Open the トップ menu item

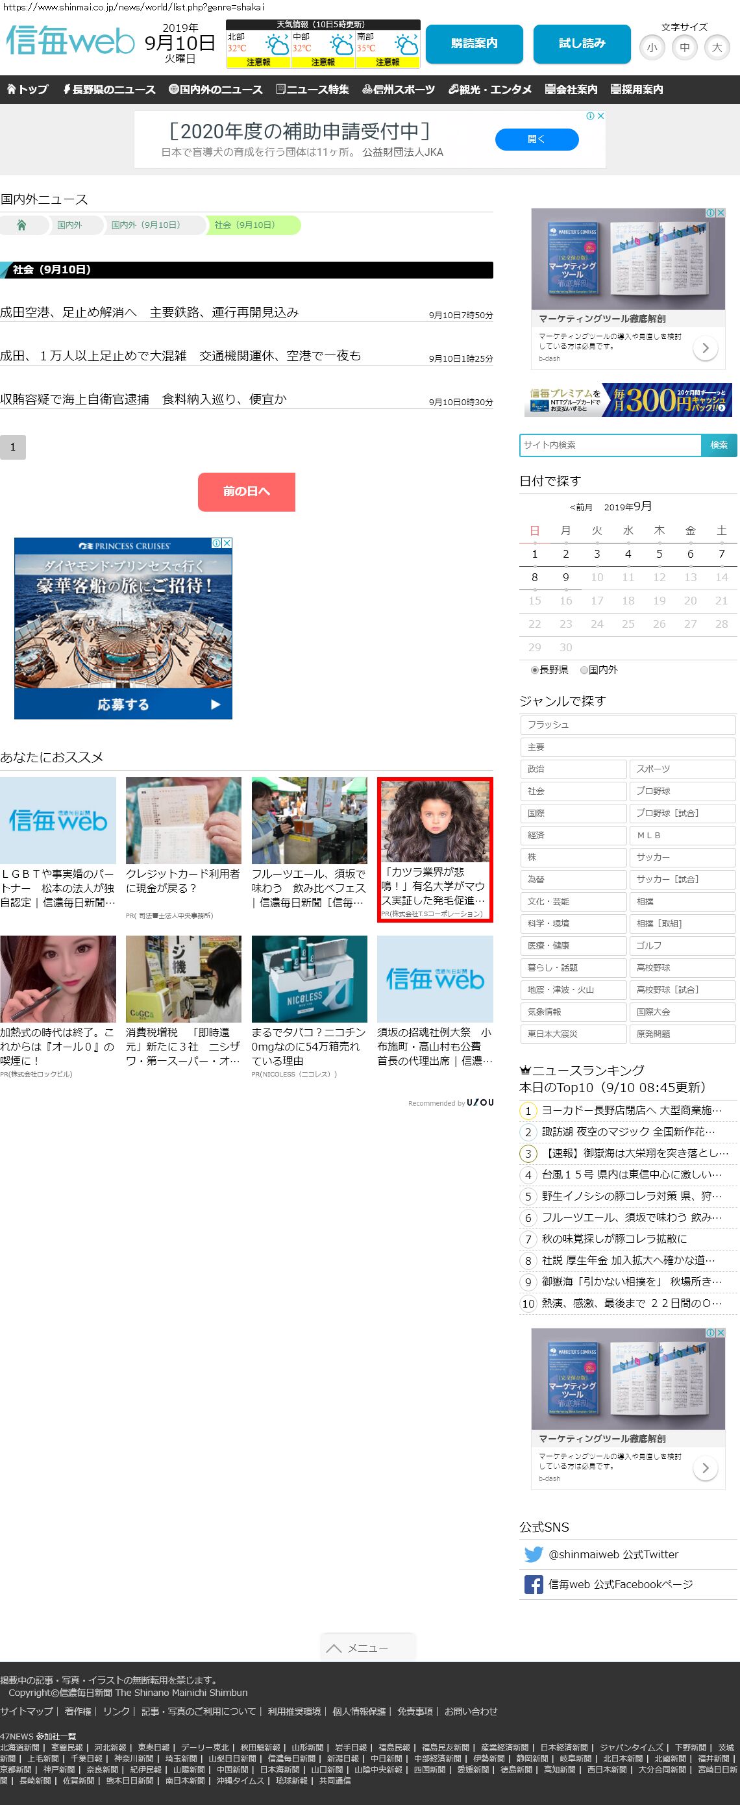point(27,90)
